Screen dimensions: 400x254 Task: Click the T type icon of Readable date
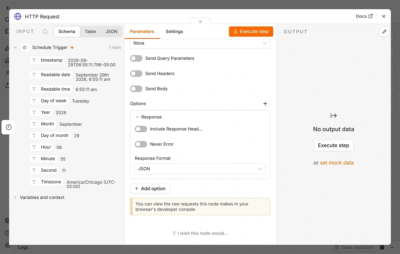coord(34,75)
